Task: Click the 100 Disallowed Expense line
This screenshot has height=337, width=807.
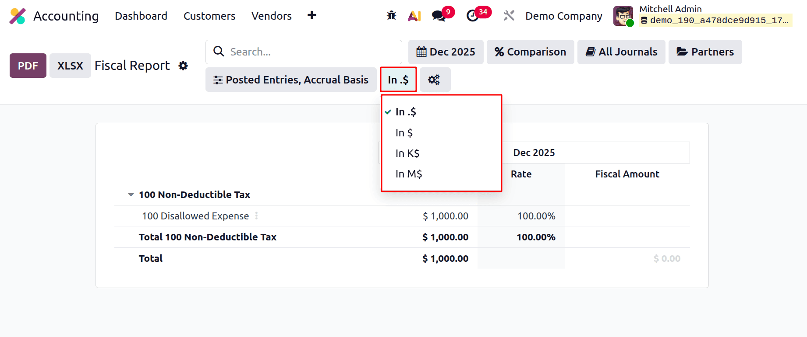Action: coord(195,216)
